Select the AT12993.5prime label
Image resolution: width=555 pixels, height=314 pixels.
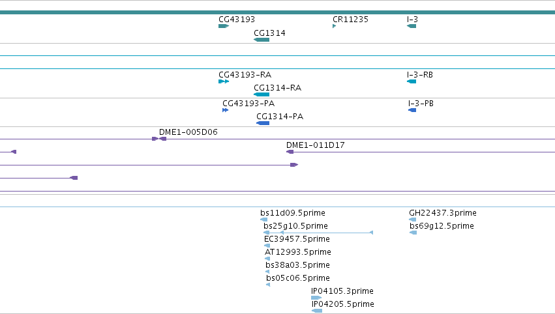tap(298, 252)
